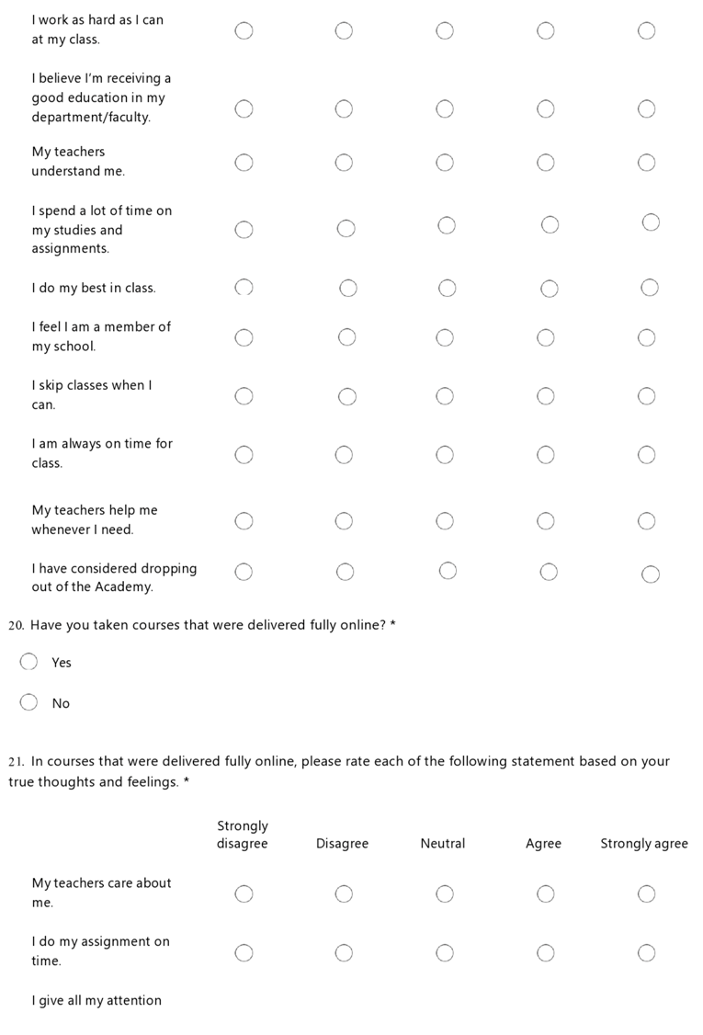Mark Strongly agree for 'My teachers care about me'
Viewport: 703px width, 1035px height.
tap(646, 893)
